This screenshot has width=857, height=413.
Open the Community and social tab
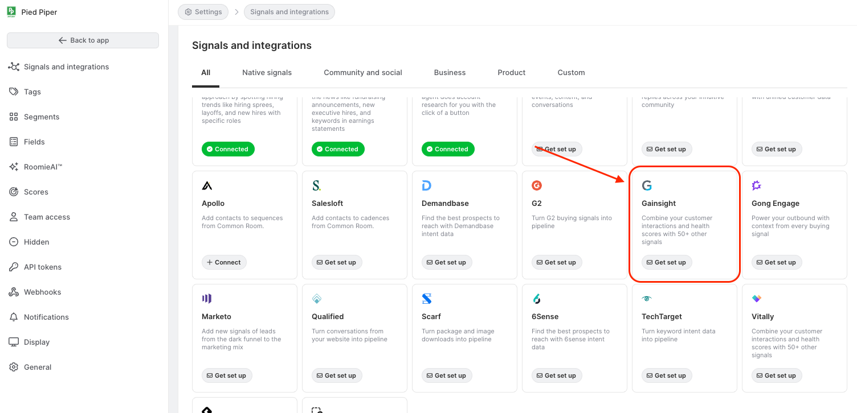tap(363, 73)
